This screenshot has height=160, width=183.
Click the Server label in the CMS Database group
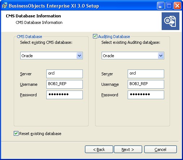pos(26,74)
